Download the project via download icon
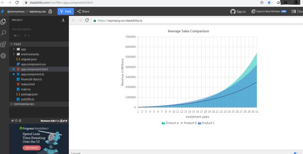This screenshot has width=303, height=154. point(63,20)
